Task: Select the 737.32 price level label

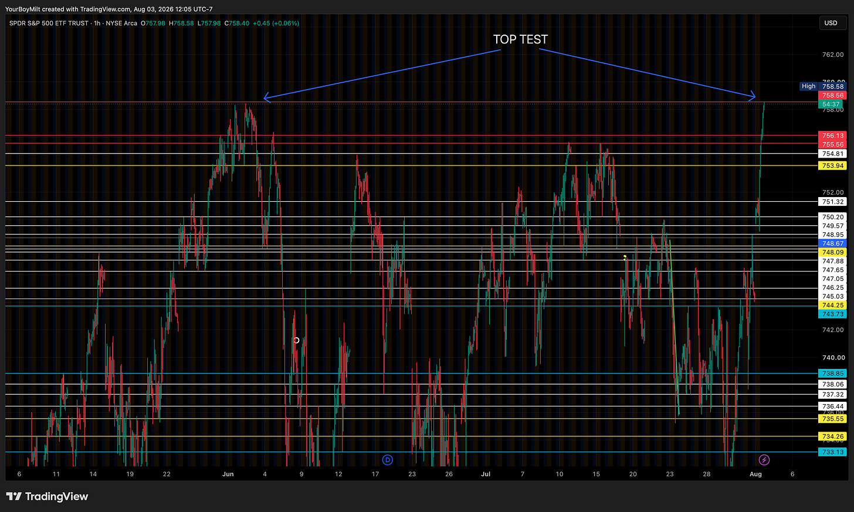Action: click(x=833, y=395)
